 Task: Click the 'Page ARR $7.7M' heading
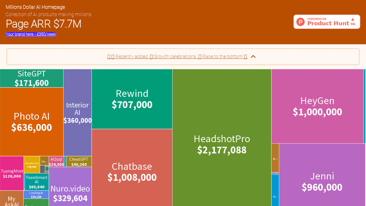point(44,24)
